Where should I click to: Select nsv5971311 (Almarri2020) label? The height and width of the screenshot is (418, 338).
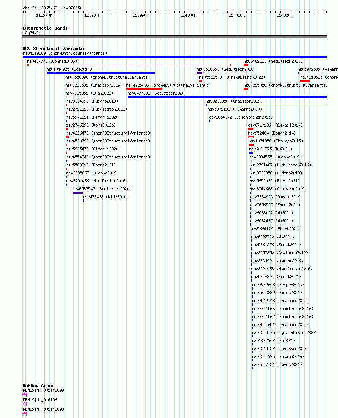(x=93, y=117)
